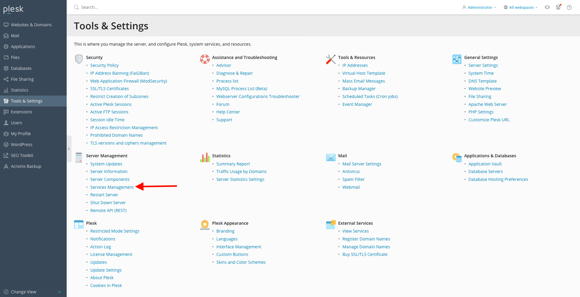Viewport: 580px width, 297px height.
Task: Click the Plesk updates icon with red dot
Action: click(558, 7)
